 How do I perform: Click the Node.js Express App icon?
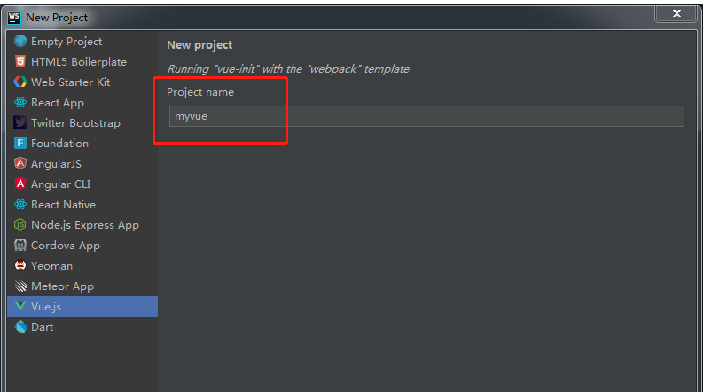tap(20, 225)
